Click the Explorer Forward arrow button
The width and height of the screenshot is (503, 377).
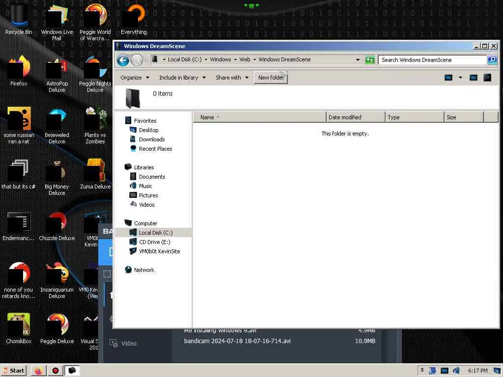click(137, 60)
